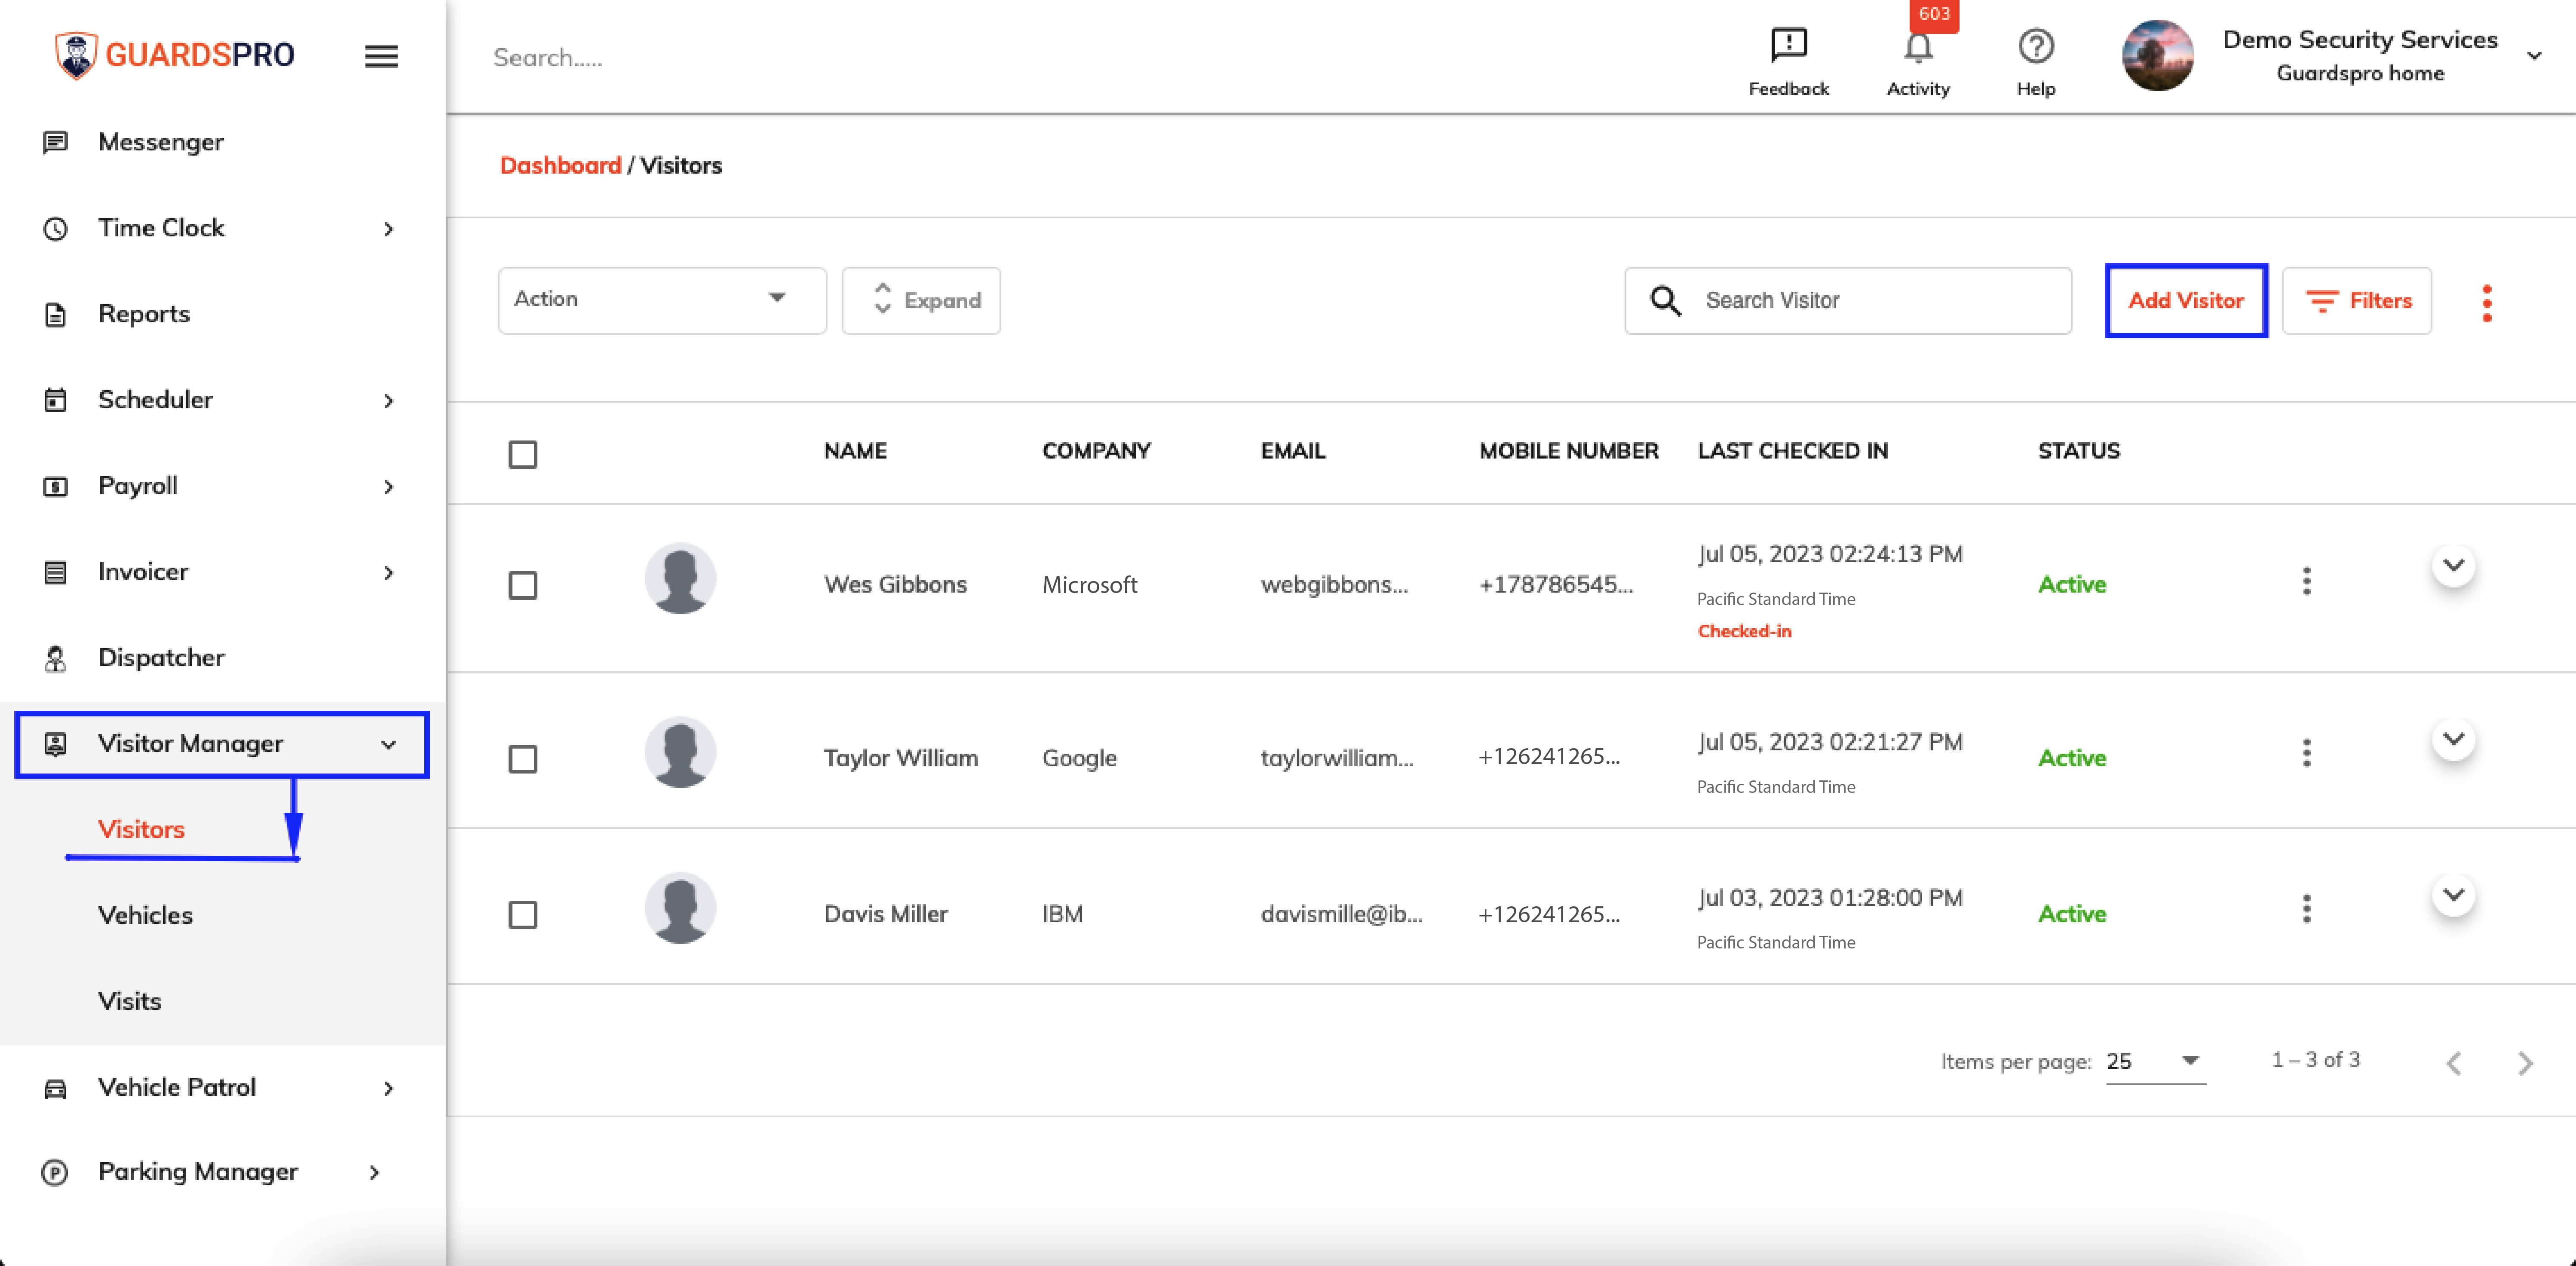Click Taylor William avatar
This screenshot has height=1266, width=2576.
tap(680, 752)
